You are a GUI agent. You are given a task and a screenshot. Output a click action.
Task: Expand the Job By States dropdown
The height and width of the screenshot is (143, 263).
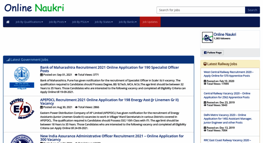[104, 22]
